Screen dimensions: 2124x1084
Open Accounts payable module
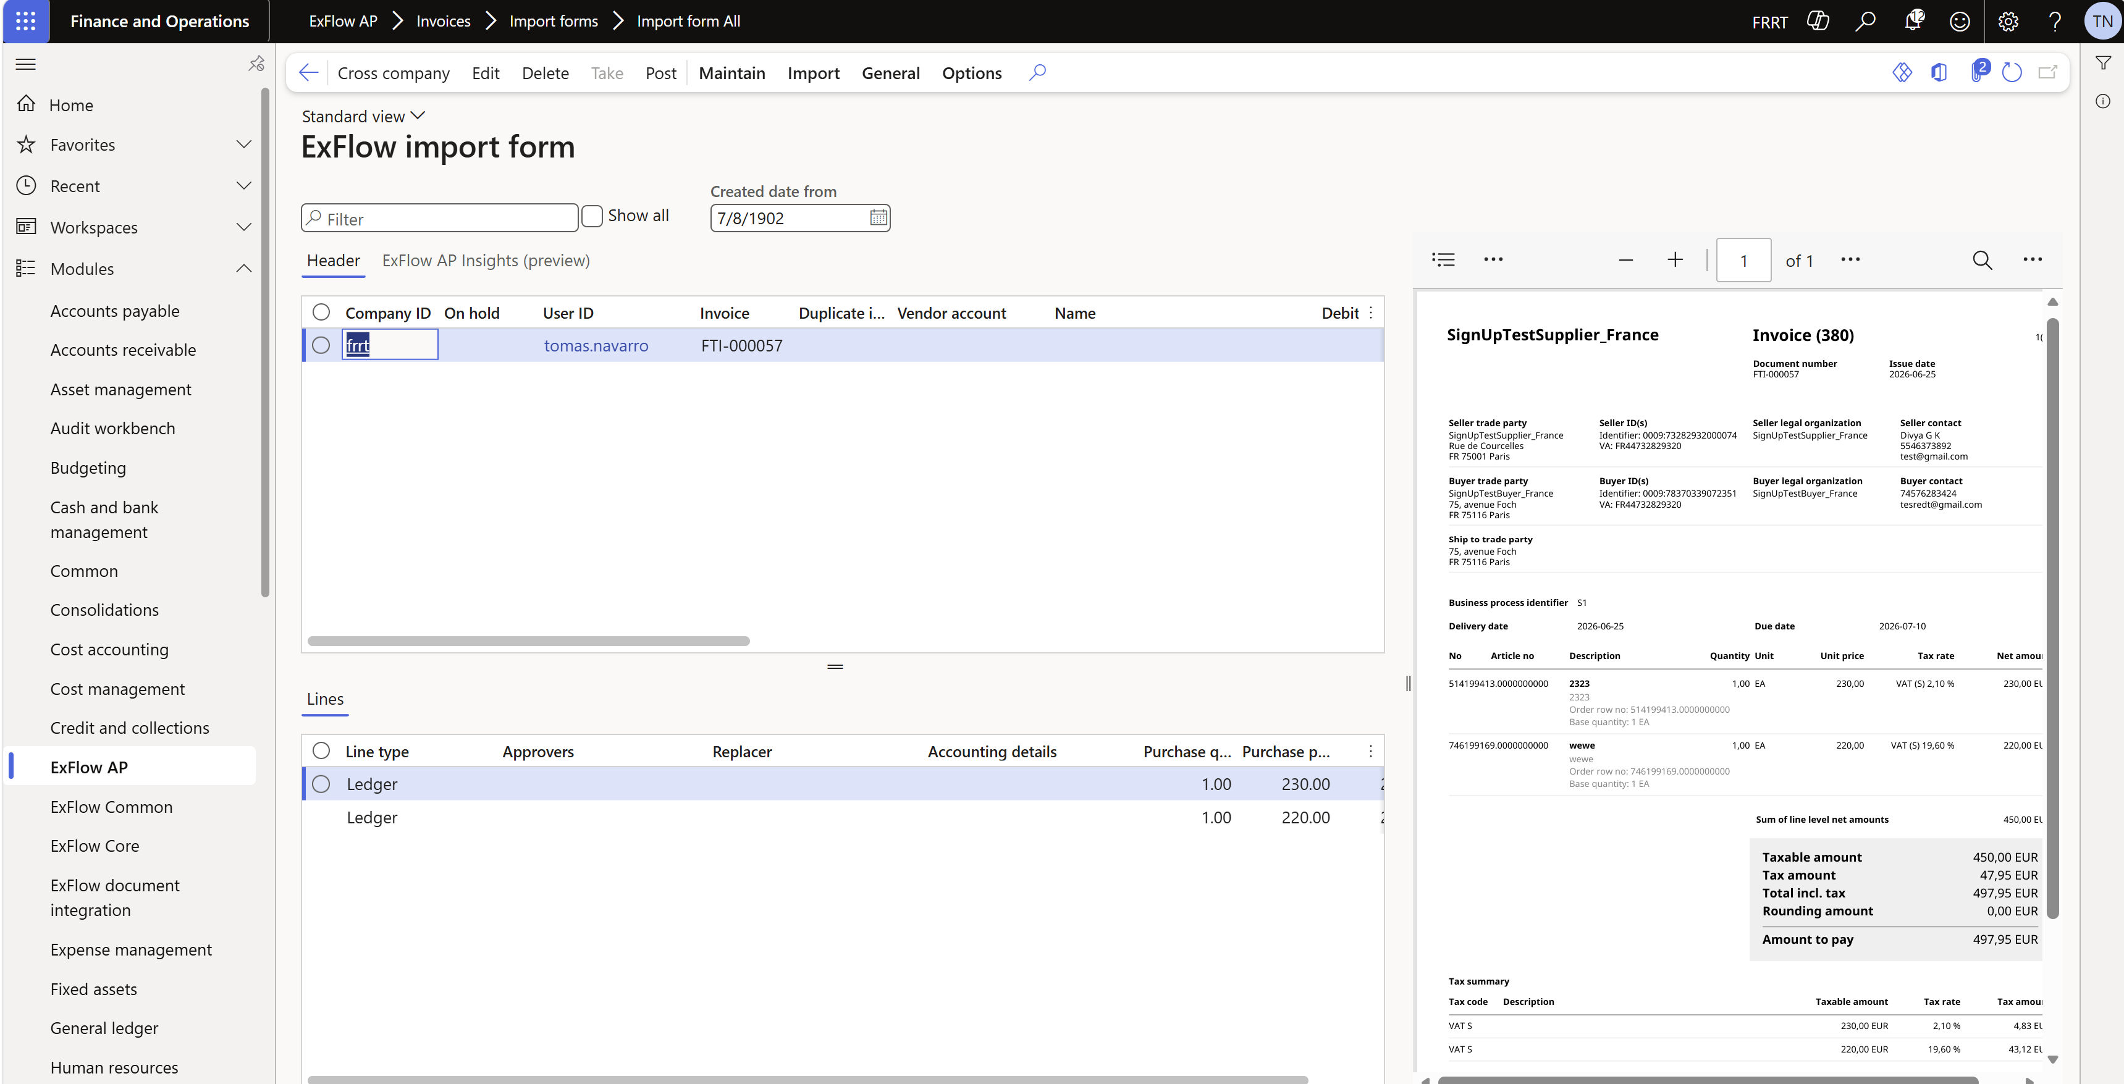point(115,311)
